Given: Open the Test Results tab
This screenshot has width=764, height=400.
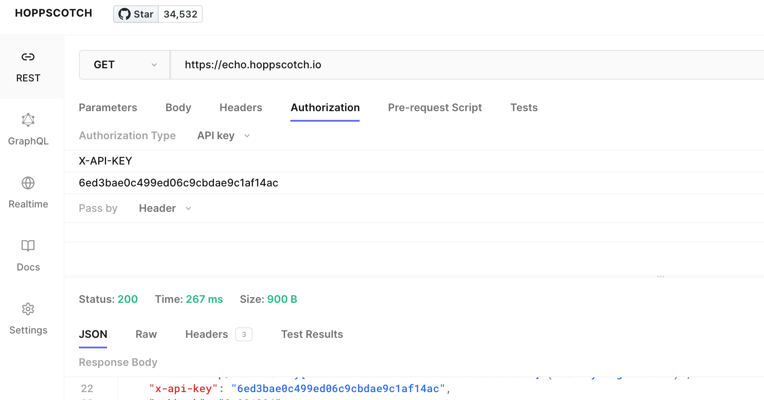Looking at the screenshot, I should pyautogui.click(x=312, y=334).
